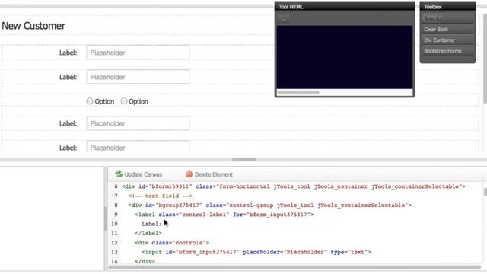487x274 pixels.
Task: Click the splitter handle between canvas and code
Action: tap(243, 160)
